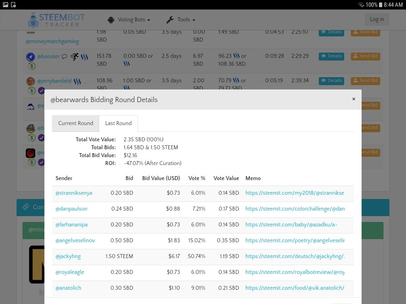Image resolution: width=406 pixels, height=304 pixels.
Task: Click Send Bid for @jerrybanfield
Action: (365, 81)
